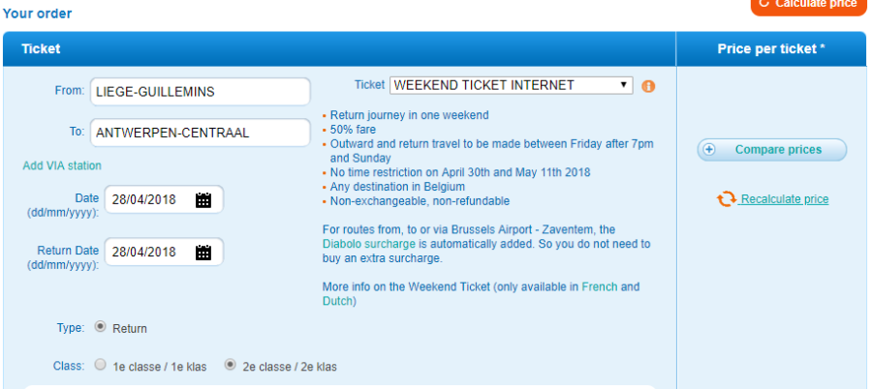The height and width of the screenshot is (389, 872).
Task: Open the Return Date calendar icon
Action: pos(203,253)
